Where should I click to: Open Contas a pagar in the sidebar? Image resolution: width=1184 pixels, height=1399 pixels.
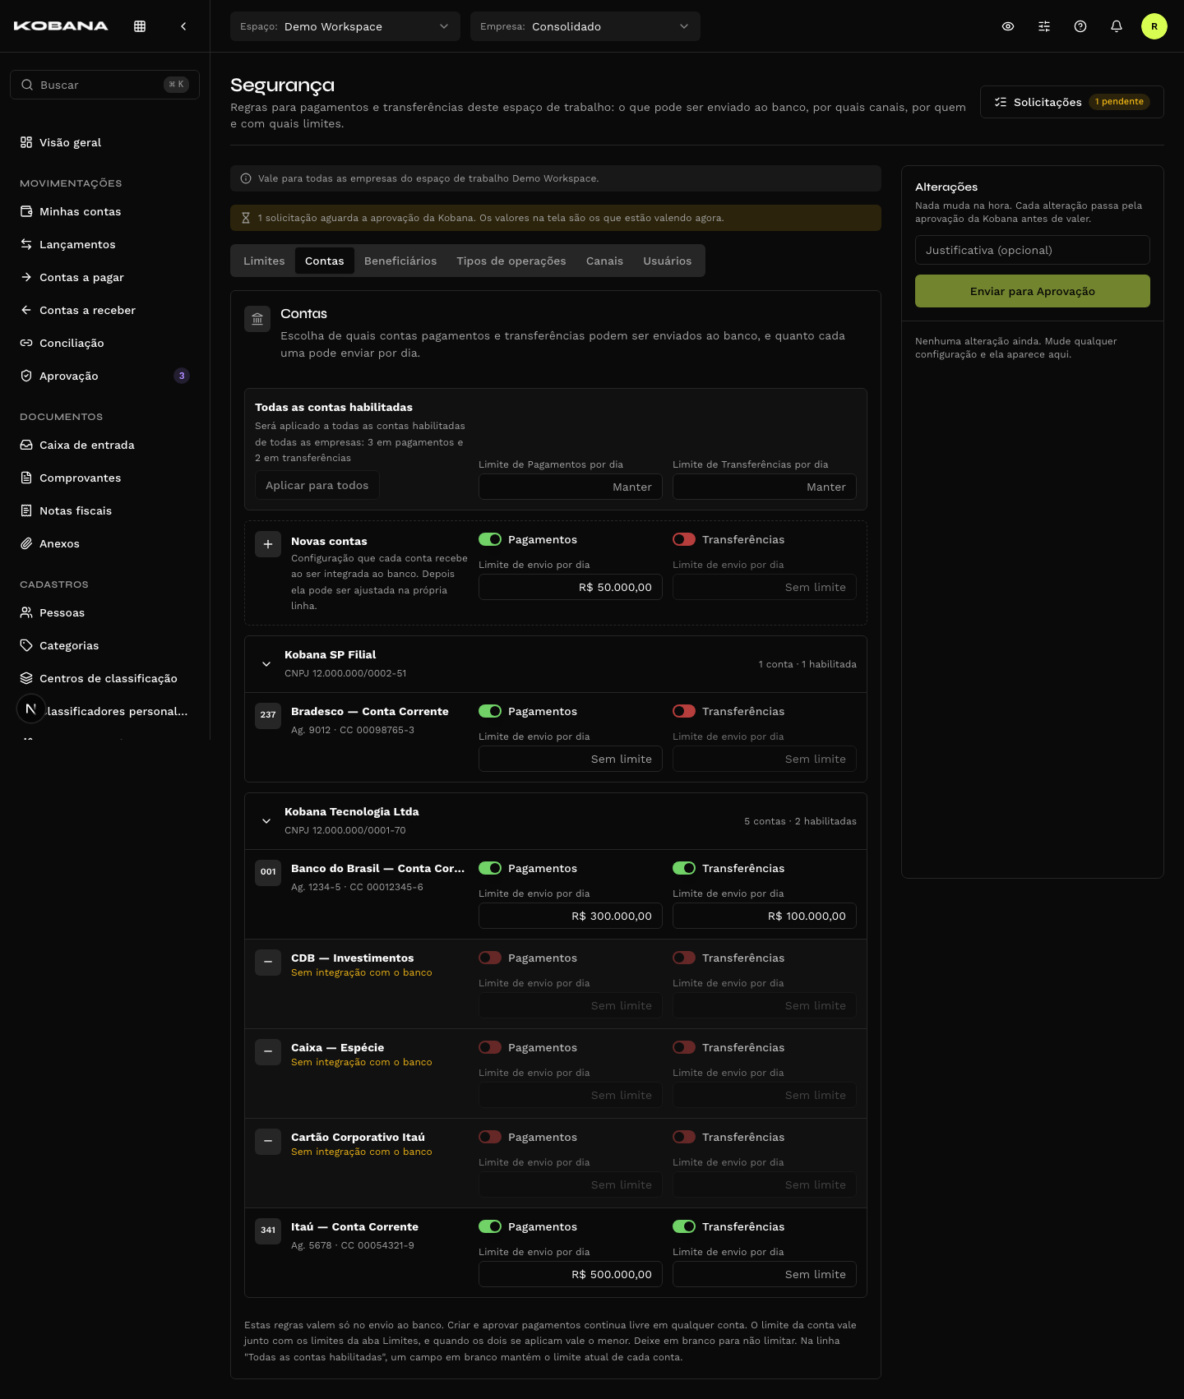104,277
